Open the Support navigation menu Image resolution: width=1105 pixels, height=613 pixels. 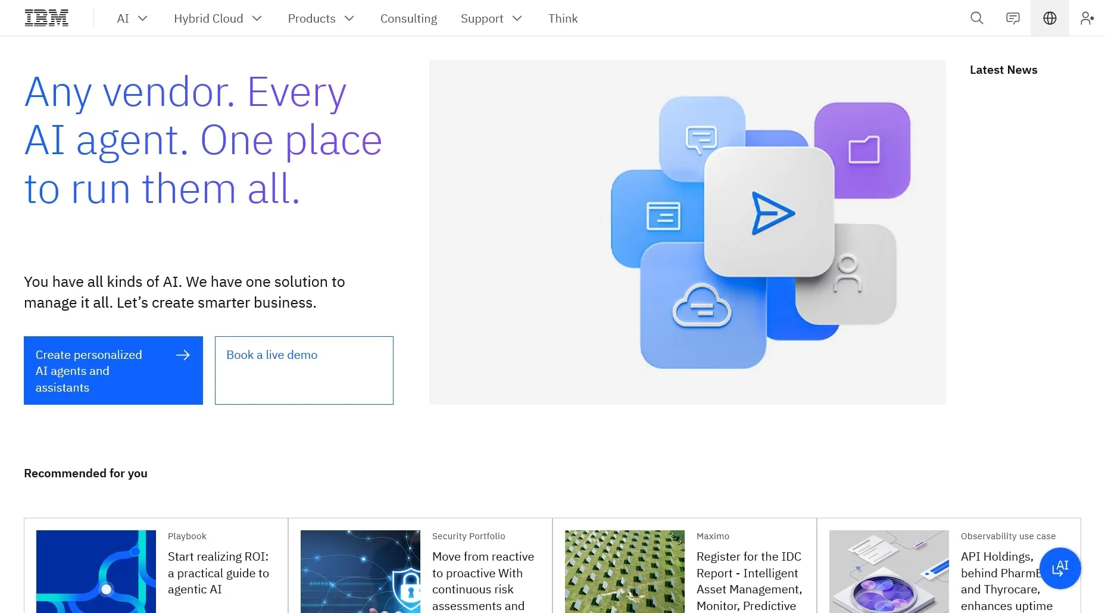click(x=491, y=18)
